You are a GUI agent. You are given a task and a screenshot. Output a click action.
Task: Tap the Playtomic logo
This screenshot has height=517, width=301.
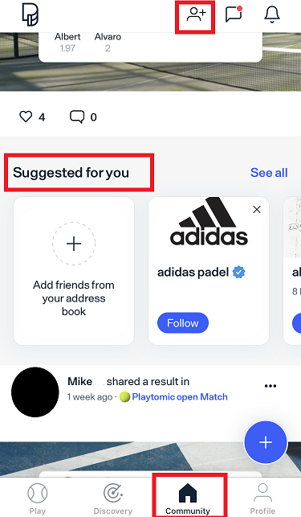coord(30,14)
